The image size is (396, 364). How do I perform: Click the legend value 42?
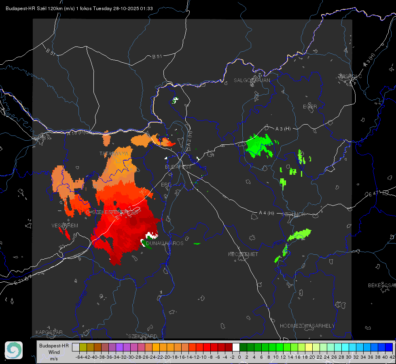click(x=392, y=357)
